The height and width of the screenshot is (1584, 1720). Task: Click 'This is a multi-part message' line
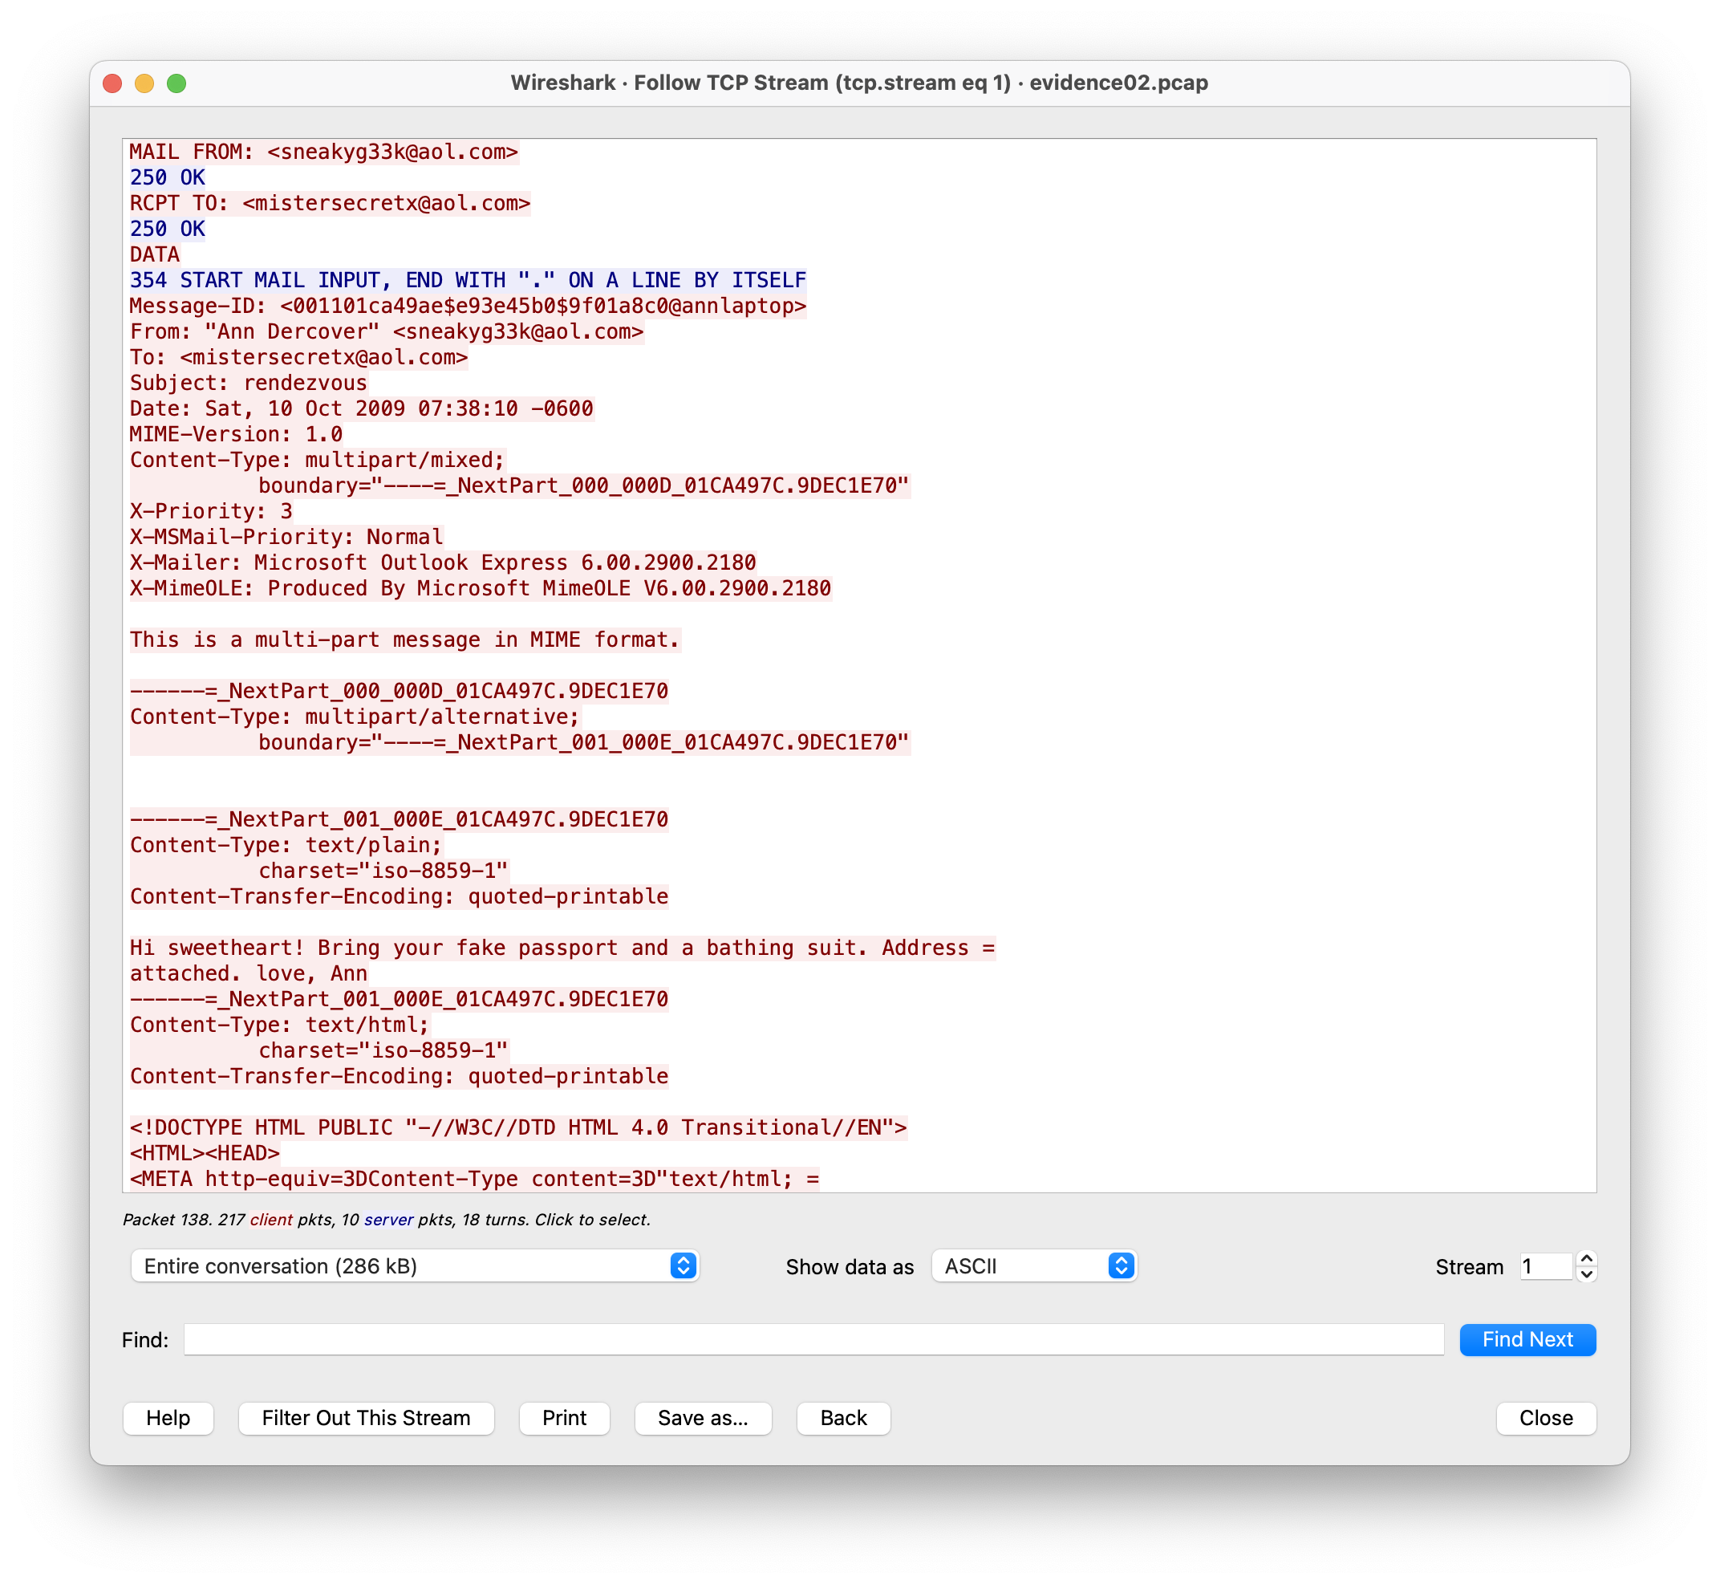click(405, 640)
